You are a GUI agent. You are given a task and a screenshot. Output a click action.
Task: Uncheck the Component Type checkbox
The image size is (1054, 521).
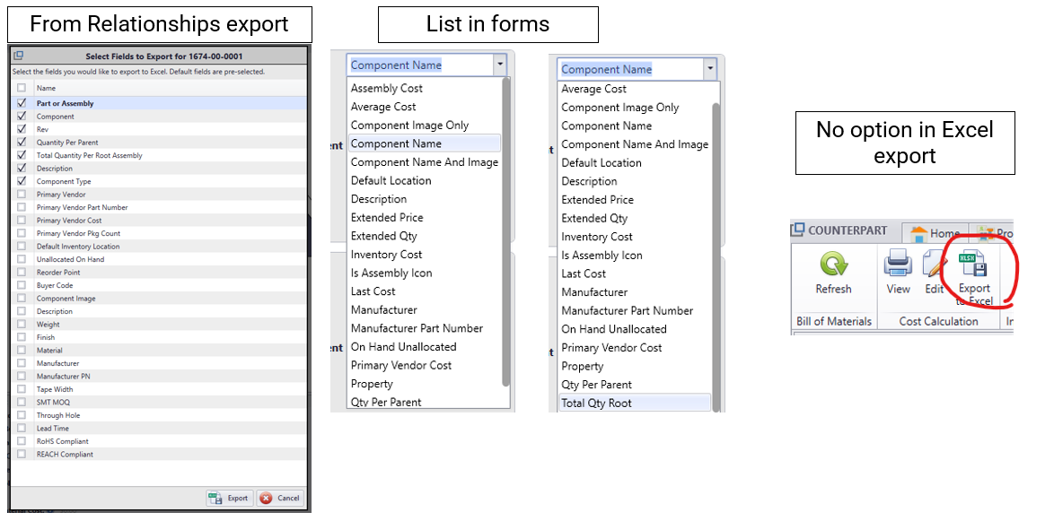[x=22, y=181]
